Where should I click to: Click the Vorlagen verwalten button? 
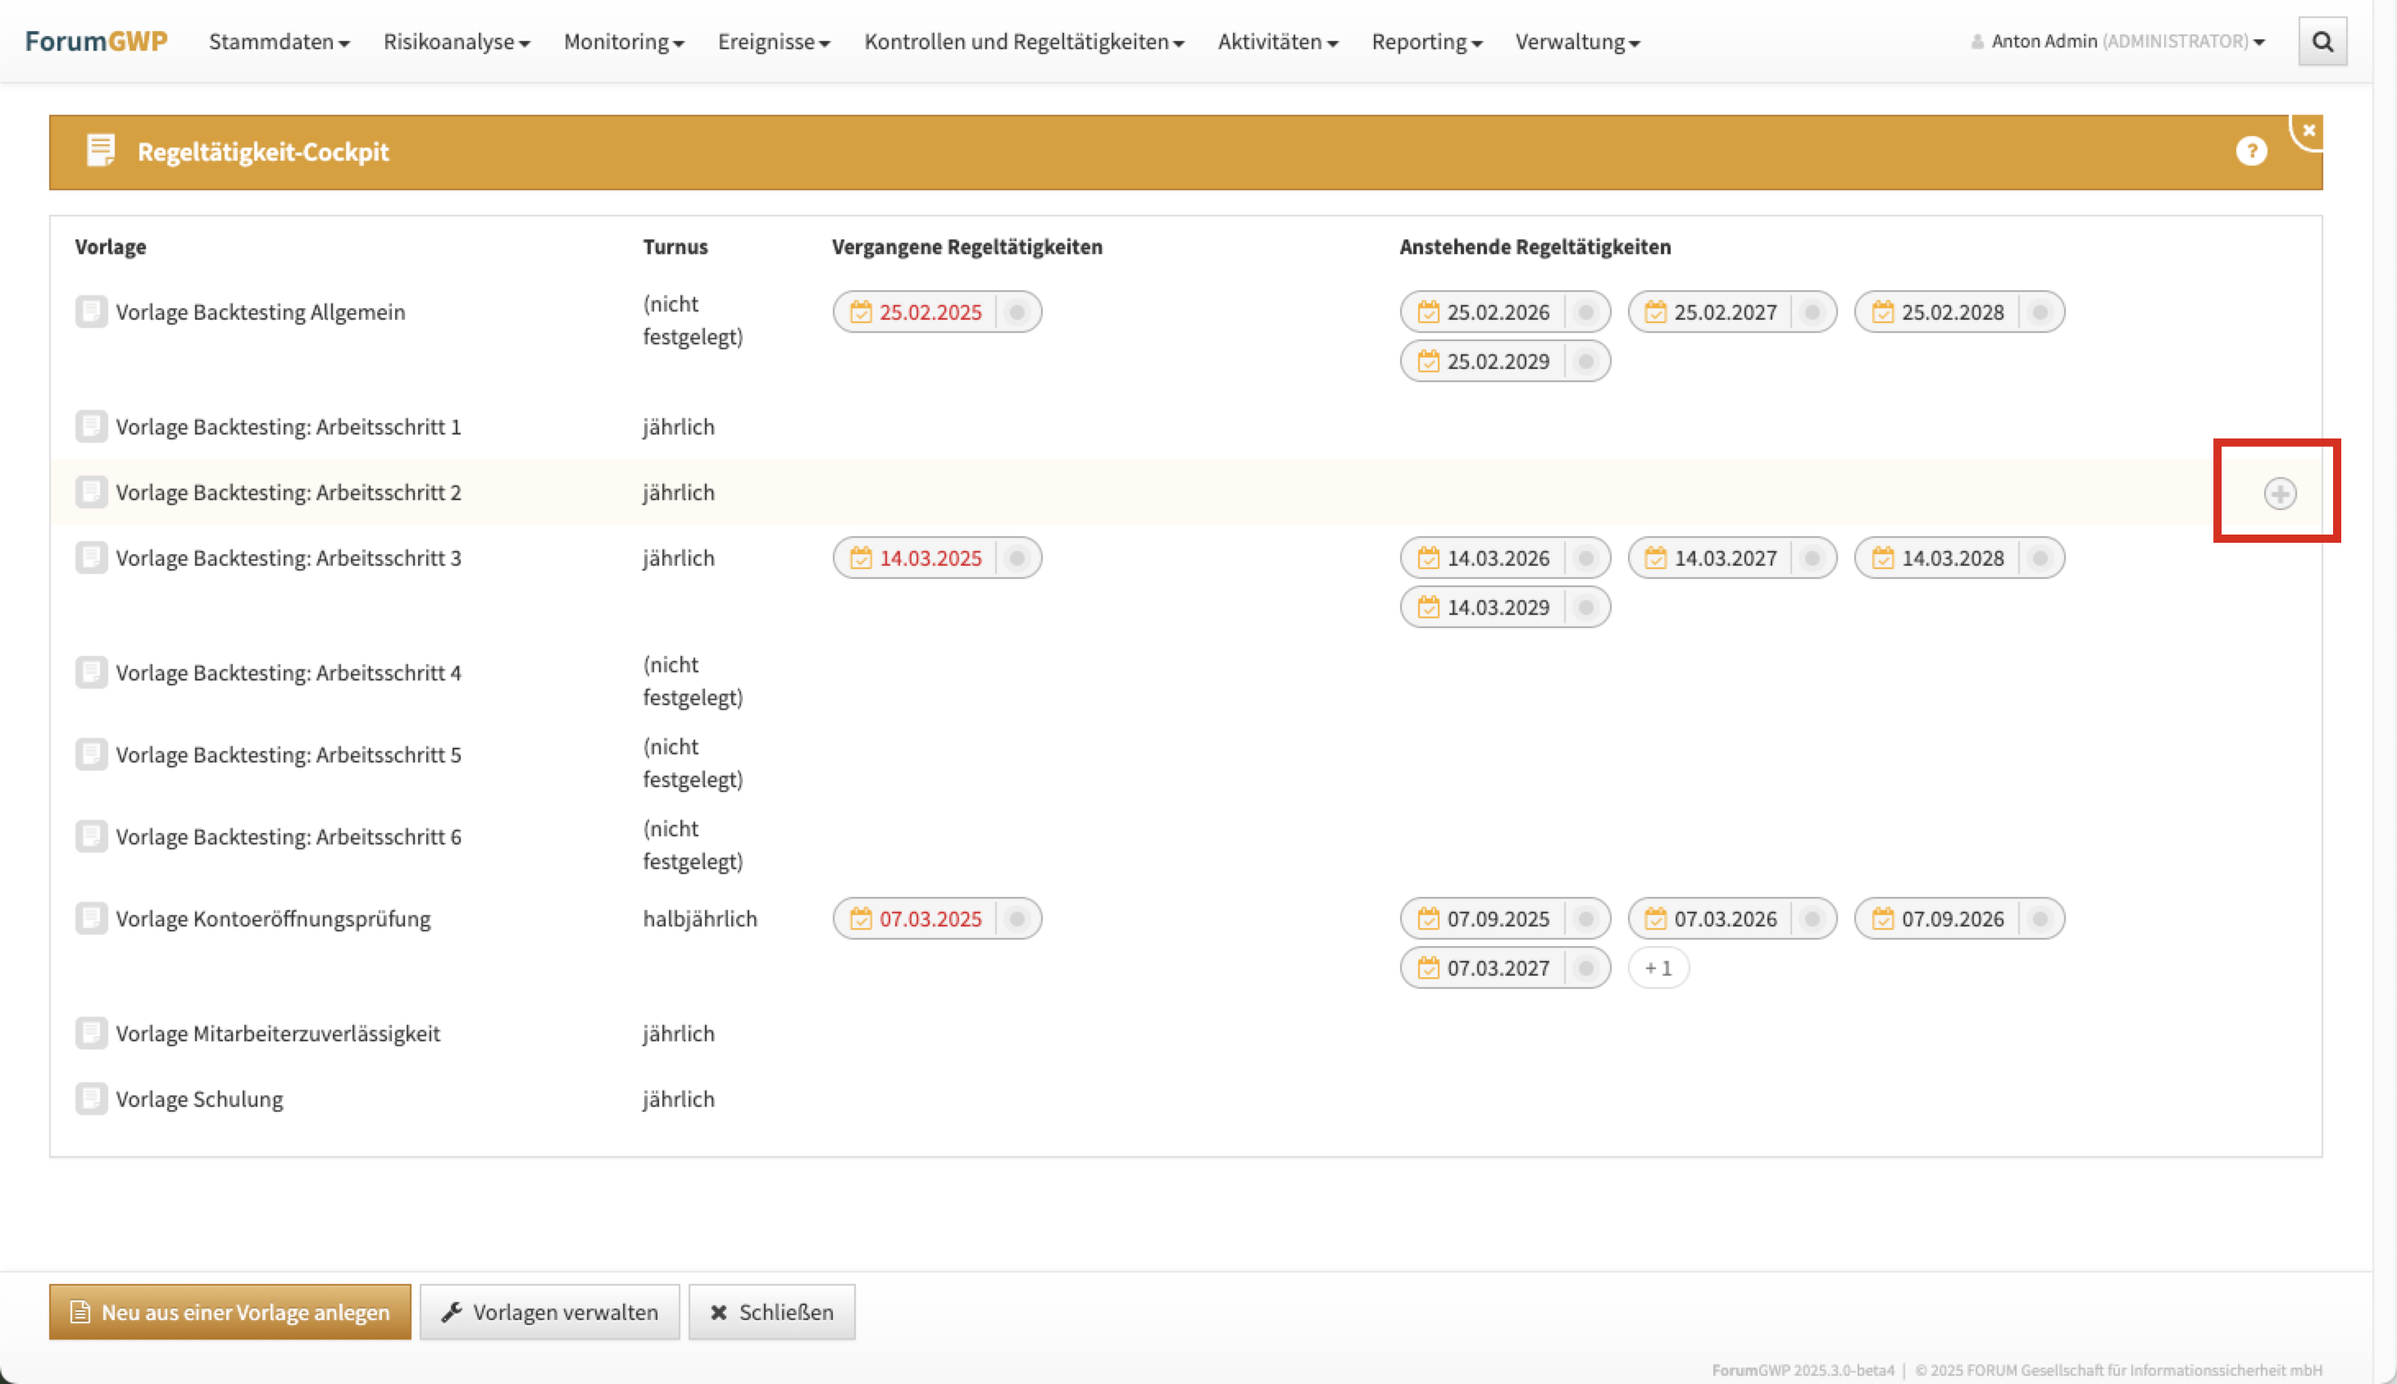coord(549,1312)
